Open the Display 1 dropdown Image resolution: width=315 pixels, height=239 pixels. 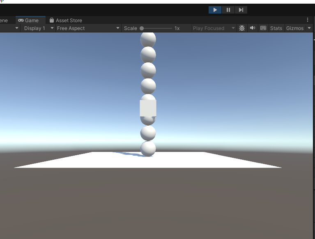[x=39, y=28]
